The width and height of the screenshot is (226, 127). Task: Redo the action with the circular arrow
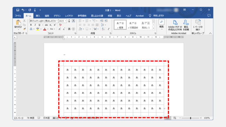[x=30, y=10]
